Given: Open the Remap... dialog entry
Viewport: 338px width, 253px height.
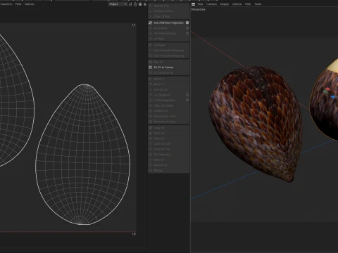Looking at the screenshot, I should point(168,171).
